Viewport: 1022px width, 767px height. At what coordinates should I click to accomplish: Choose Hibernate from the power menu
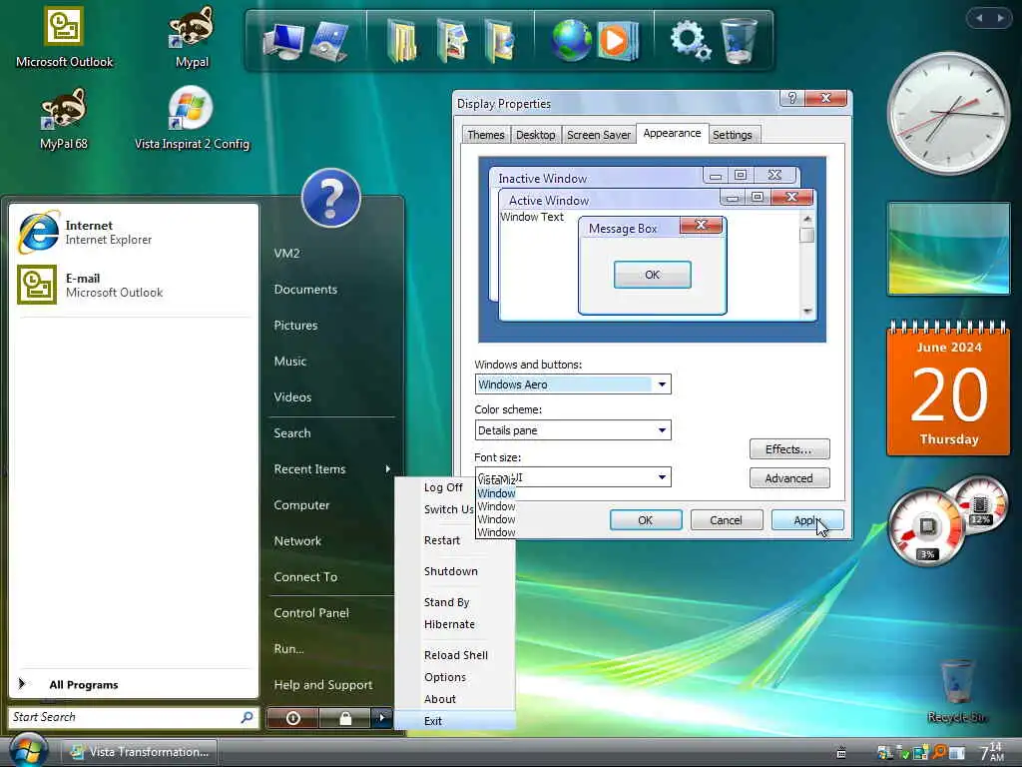point(450,624)
